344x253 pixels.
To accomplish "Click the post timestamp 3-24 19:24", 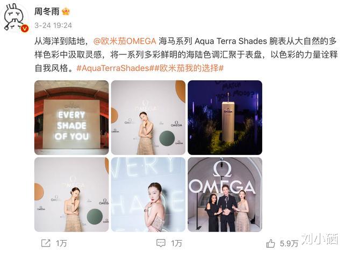I will point(53,25).
